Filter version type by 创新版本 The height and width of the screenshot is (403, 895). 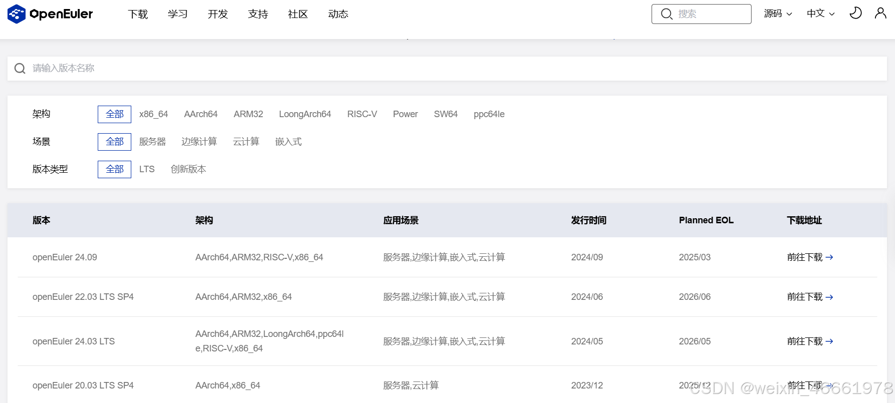click(188, 169)
